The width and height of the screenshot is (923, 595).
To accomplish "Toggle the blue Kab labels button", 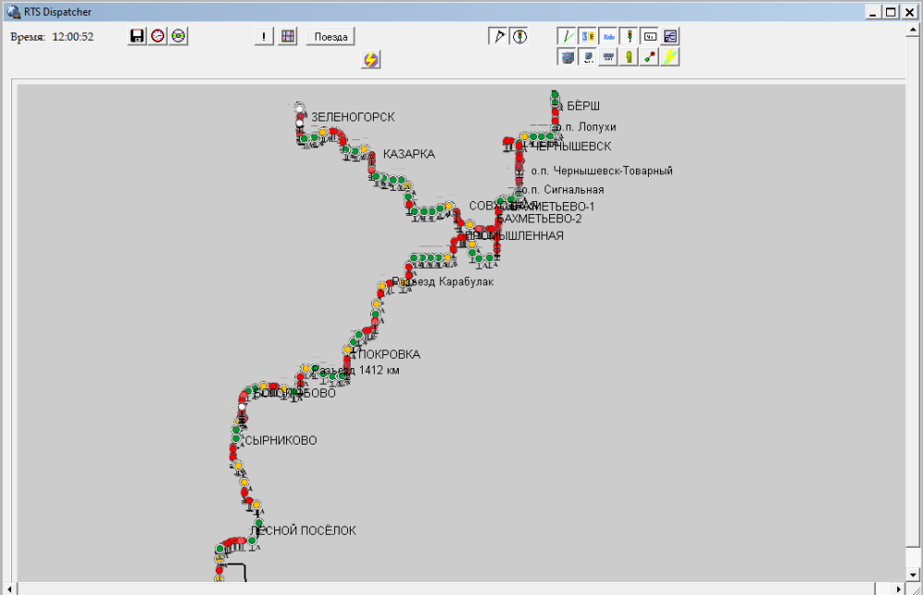I will 609,37.
